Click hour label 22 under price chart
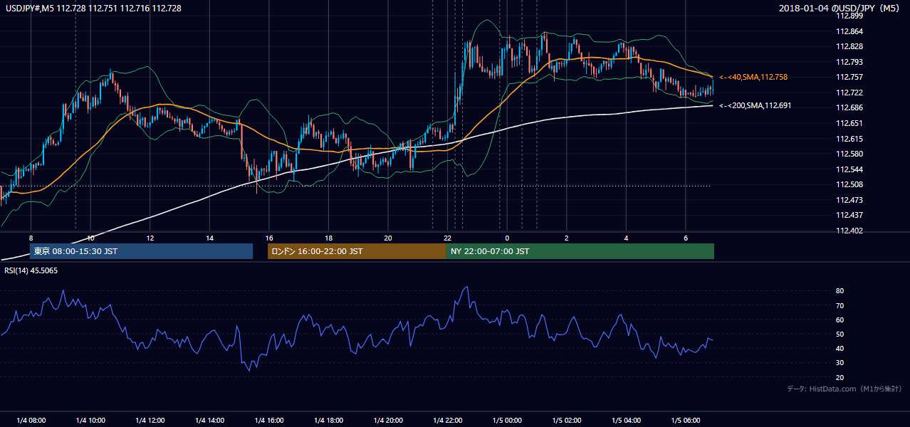This screenshot has height=427, width=910. pos(447,238)
